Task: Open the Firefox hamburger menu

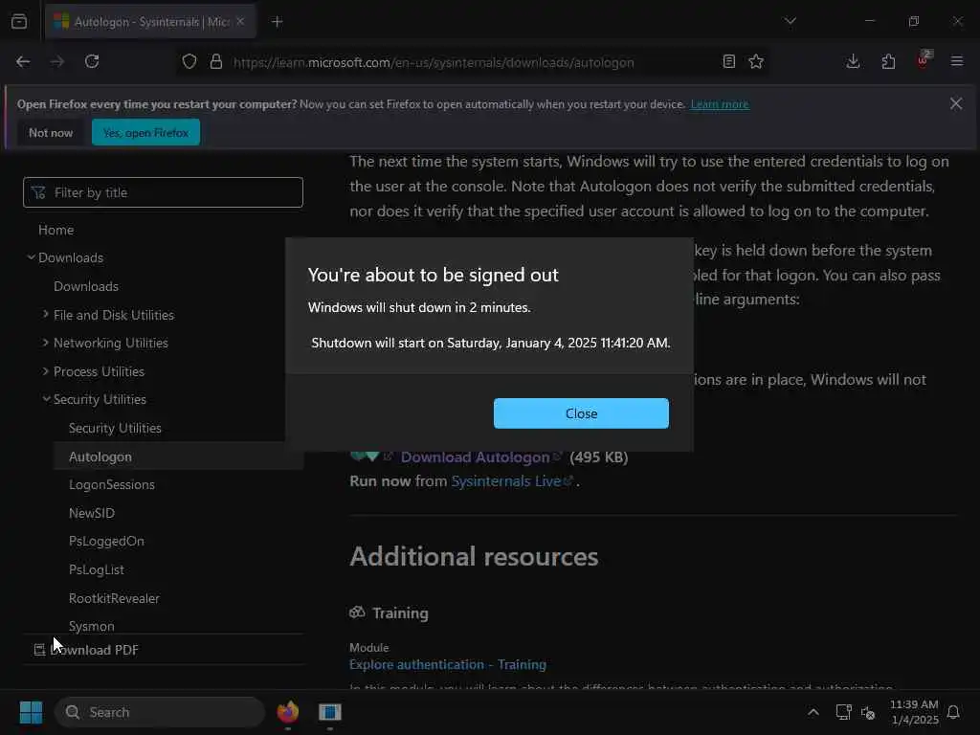Action: tap(957, 61)
